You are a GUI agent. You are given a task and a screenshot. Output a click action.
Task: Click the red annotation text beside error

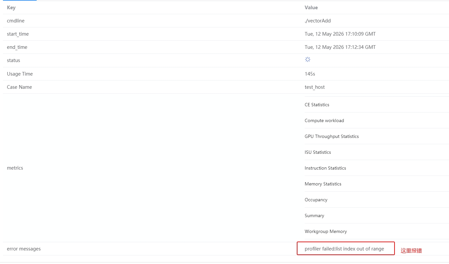[411, 250]
